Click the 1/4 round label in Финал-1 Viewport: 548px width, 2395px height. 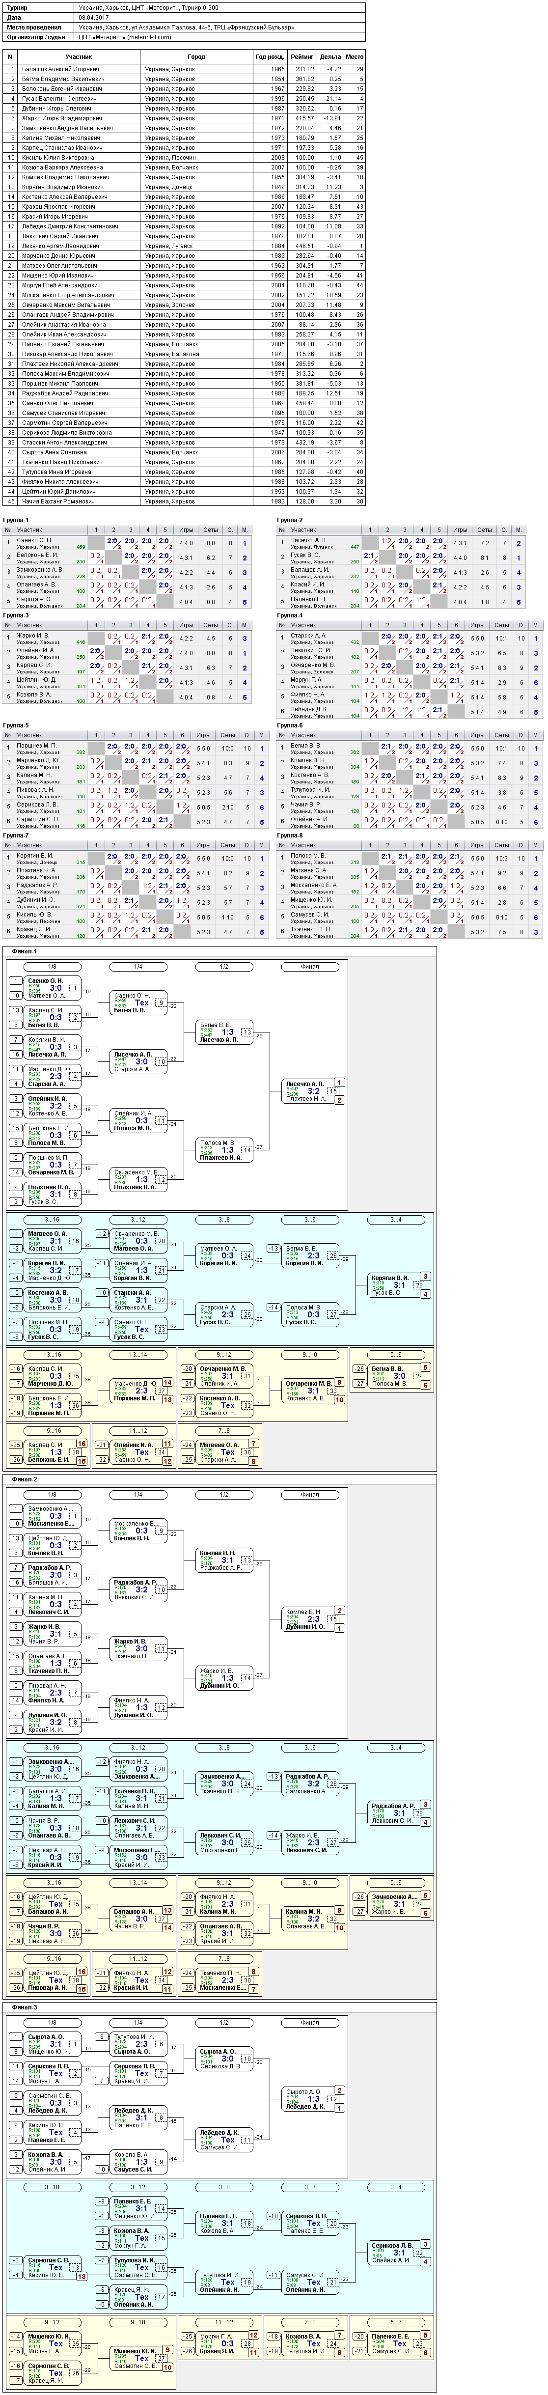137,967
